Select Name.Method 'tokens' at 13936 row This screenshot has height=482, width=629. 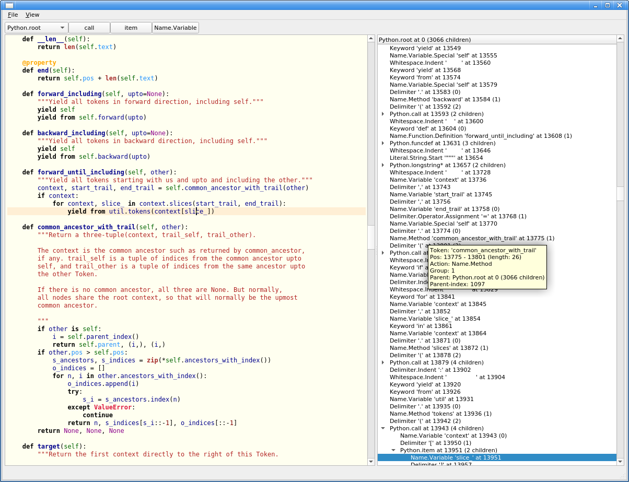click(497, 414)
